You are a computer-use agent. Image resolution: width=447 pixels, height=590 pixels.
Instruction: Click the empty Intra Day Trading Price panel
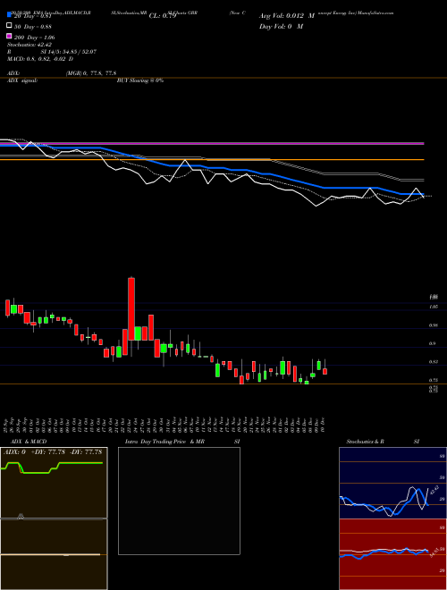pos(179,501)
